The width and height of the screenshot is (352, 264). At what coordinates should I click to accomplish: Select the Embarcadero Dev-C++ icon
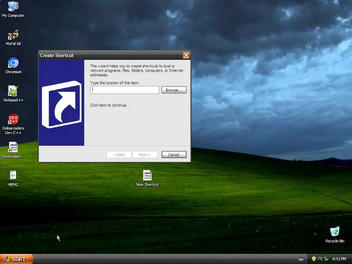pos(13,124)
